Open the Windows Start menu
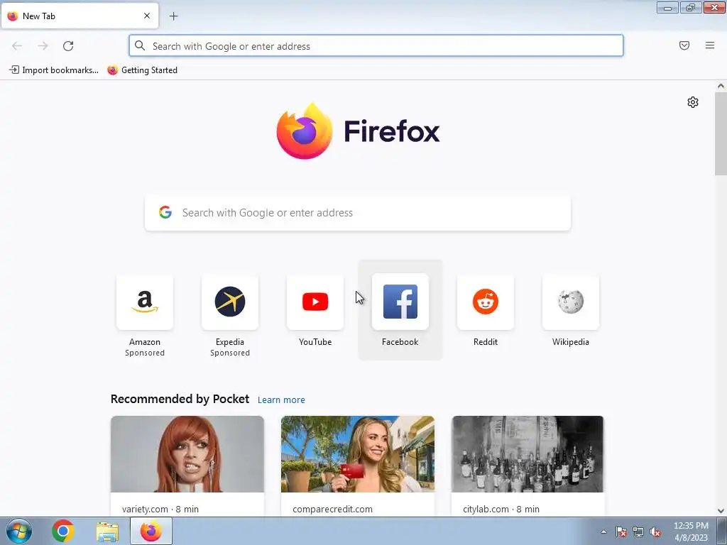 tap(18, 531)
